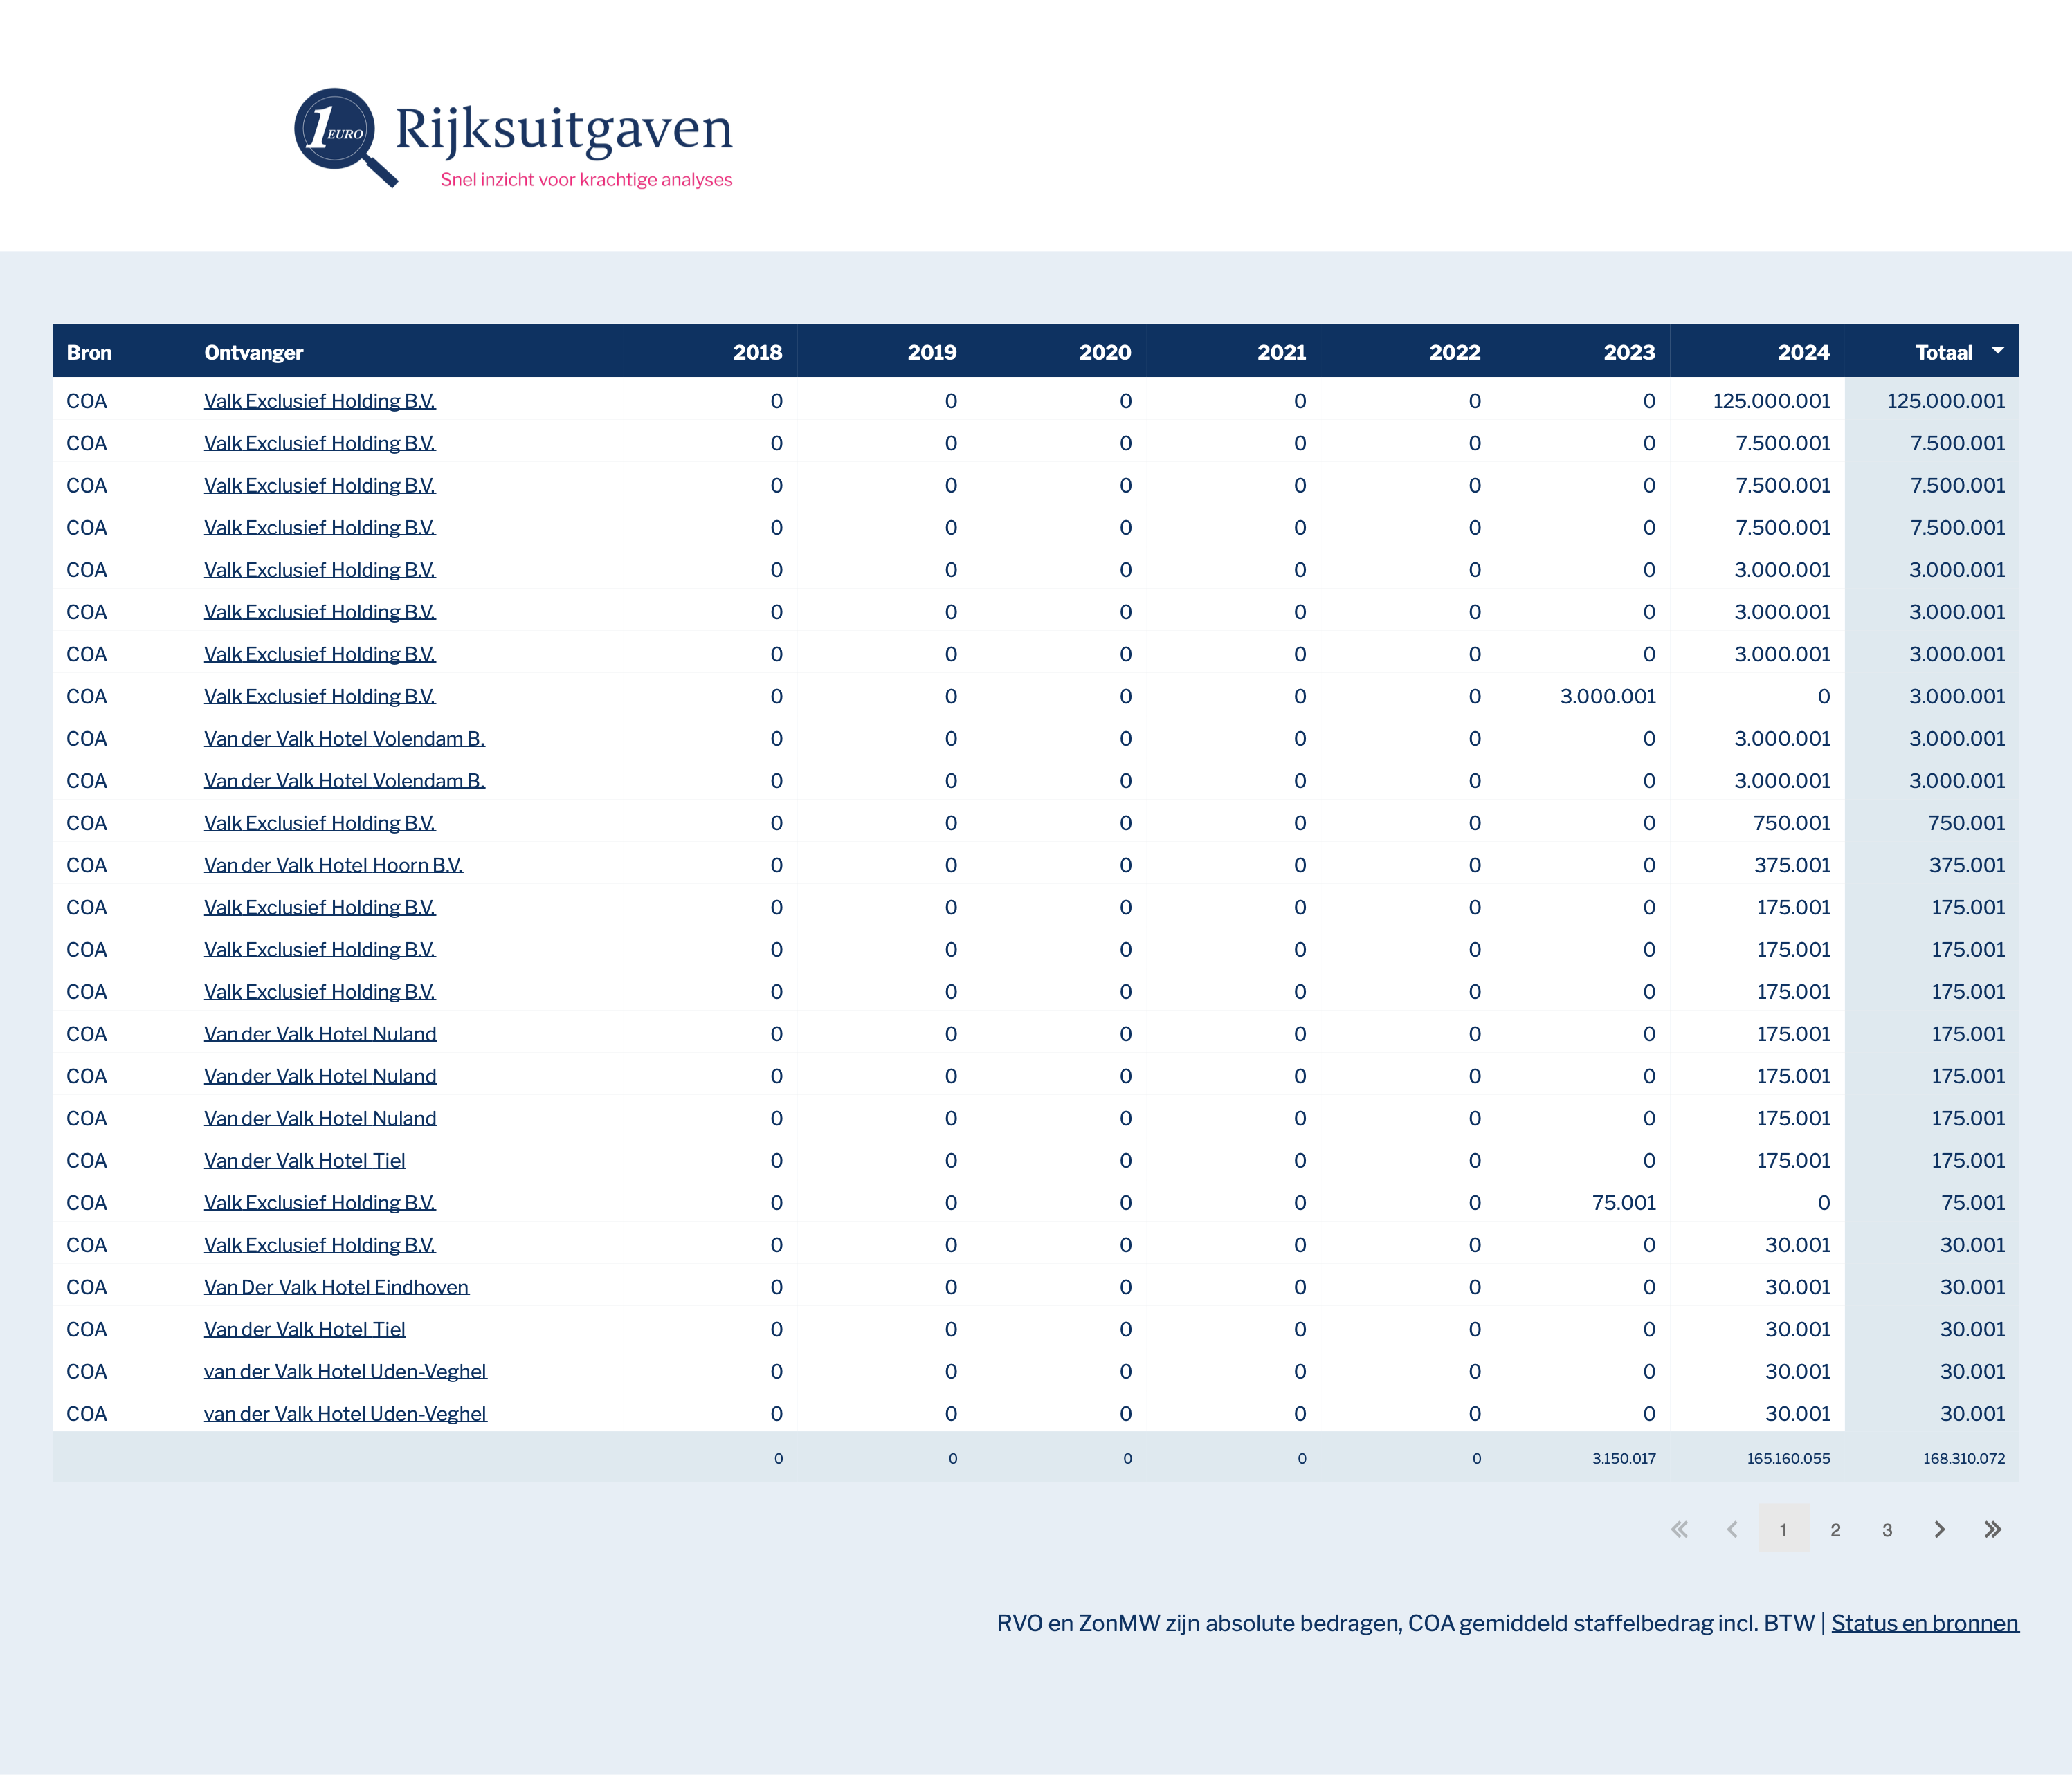2072x1775 pixels.
Task: Select page 1 in pagination
Action: click(1783, 1528)
